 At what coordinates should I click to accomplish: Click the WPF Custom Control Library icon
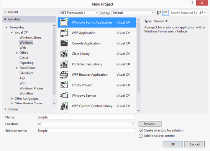pos(64,106)
